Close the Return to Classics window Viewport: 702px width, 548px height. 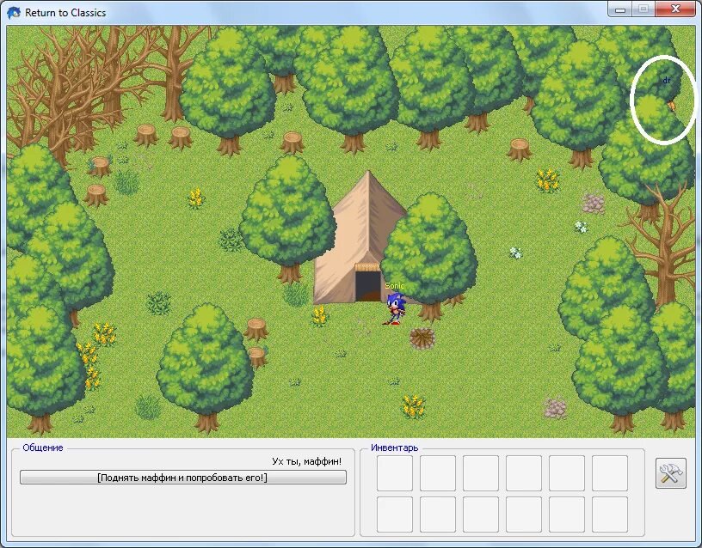coord(675,9)
